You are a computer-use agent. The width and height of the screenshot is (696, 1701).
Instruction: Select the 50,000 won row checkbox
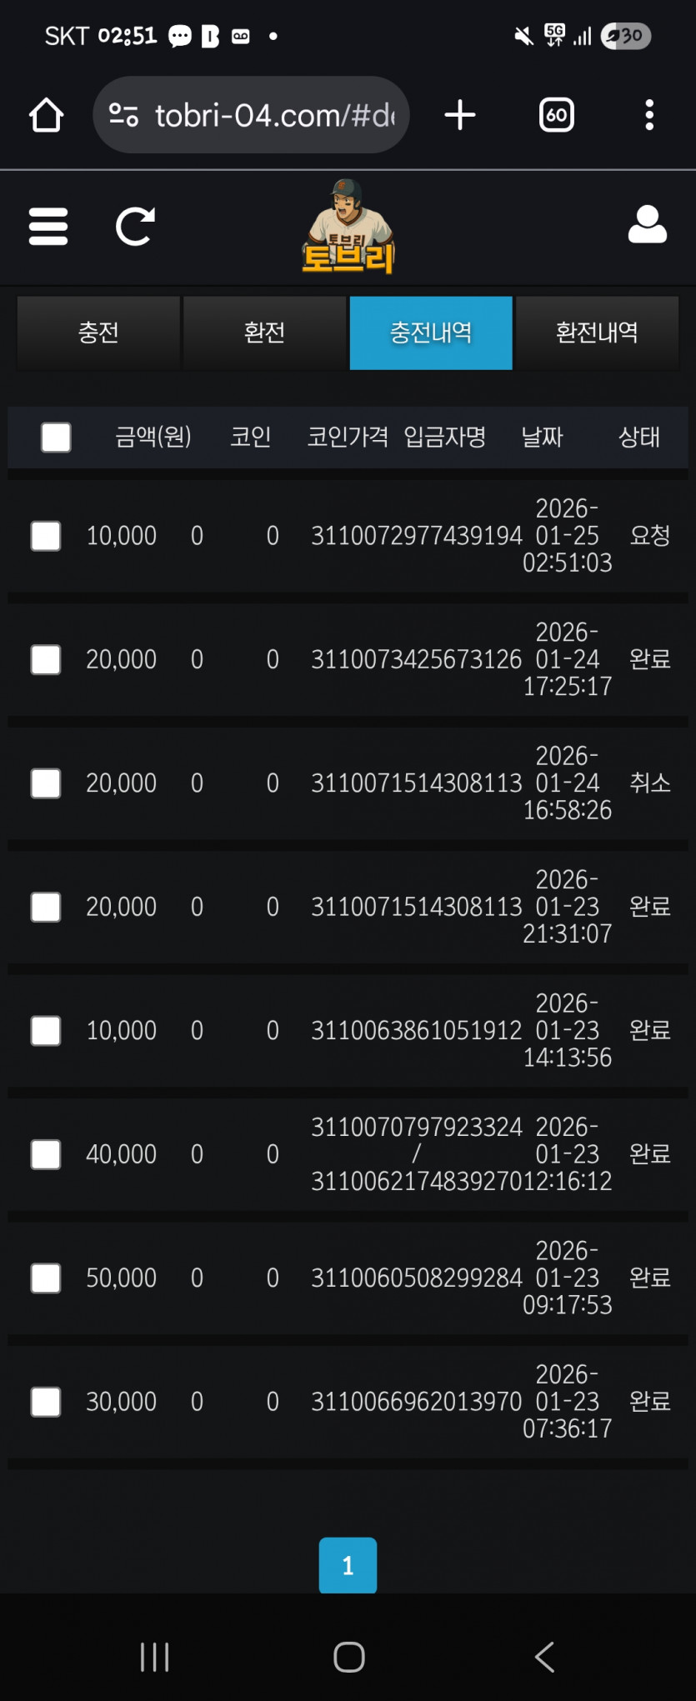coord(46,1278)
